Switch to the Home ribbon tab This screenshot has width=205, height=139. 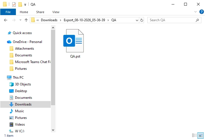pyautogui.click(x=24, y=12)
